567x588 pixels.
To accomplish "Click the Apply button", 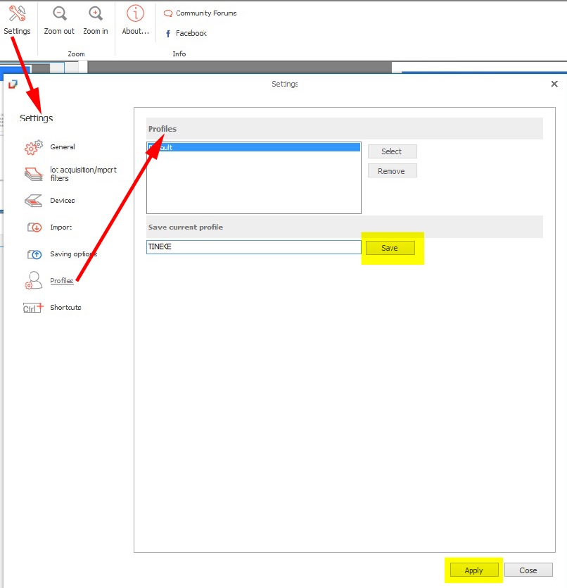I will pos(474,570).
